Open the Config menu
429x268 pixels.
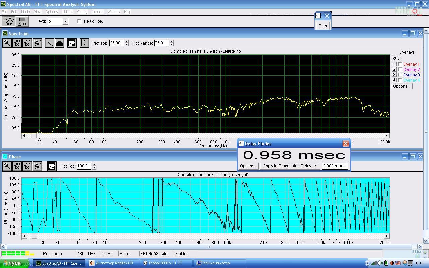(x=82, y=12)
